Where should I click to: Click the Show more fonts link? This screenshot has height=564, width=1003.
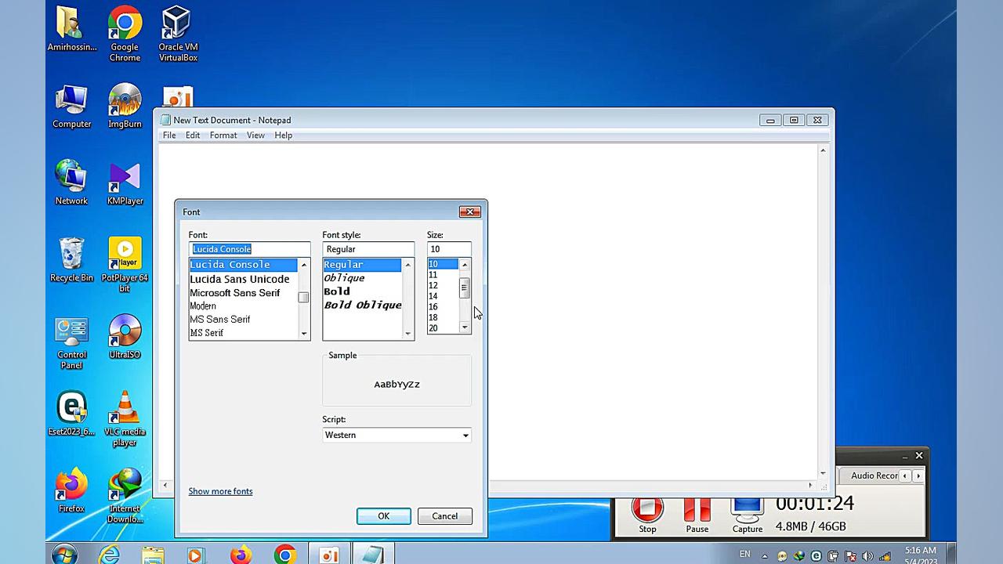pyautogui.click(x=220, y=491)
